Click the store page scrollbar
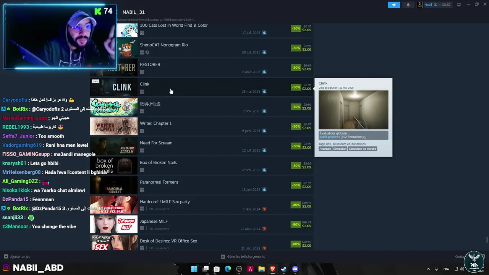Screen dimensions: 489x275 [487, 240]
